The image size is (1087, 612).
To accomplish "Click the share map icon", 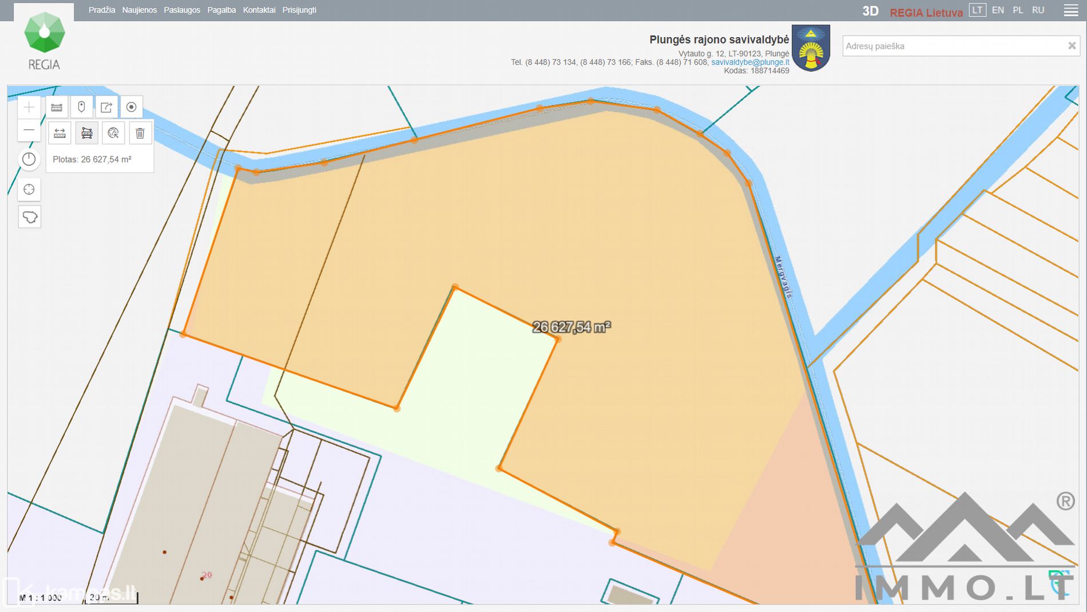I will (x=106, y=107).
